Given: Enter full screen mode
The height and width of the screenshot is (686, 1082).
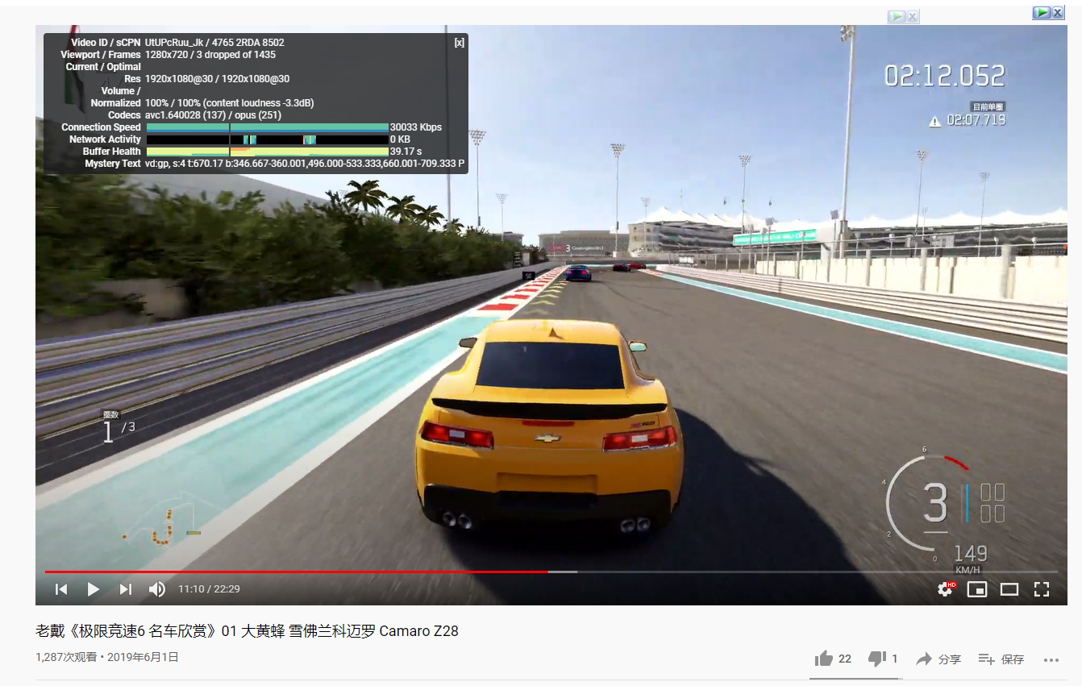Looking at the screenshot, I should pos(1042,589).
